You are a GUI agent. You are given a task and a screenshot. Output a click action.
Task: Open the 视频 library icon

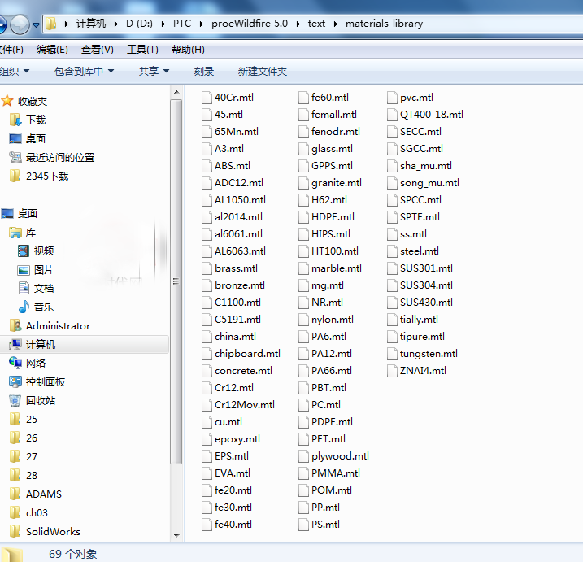click(24, 251)
